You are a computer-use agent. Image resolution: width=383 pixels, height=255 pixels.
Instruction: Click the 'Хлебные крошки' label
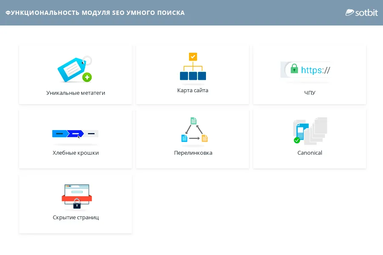coord(76,153)
